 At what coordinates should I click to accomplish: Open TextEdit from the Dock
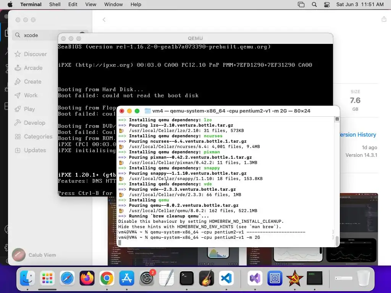pyautogui.click(x=166, y=278)
